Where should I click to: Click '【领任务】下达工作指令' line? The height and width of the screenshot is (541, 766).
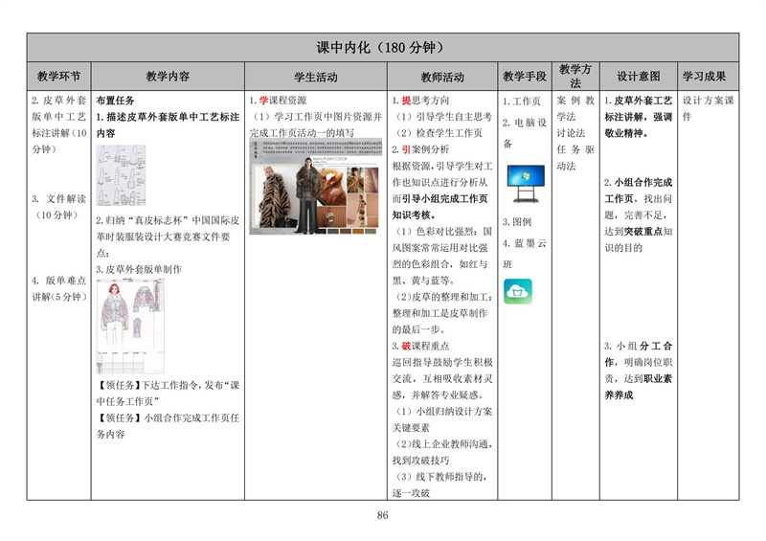(x=168, y=393)
